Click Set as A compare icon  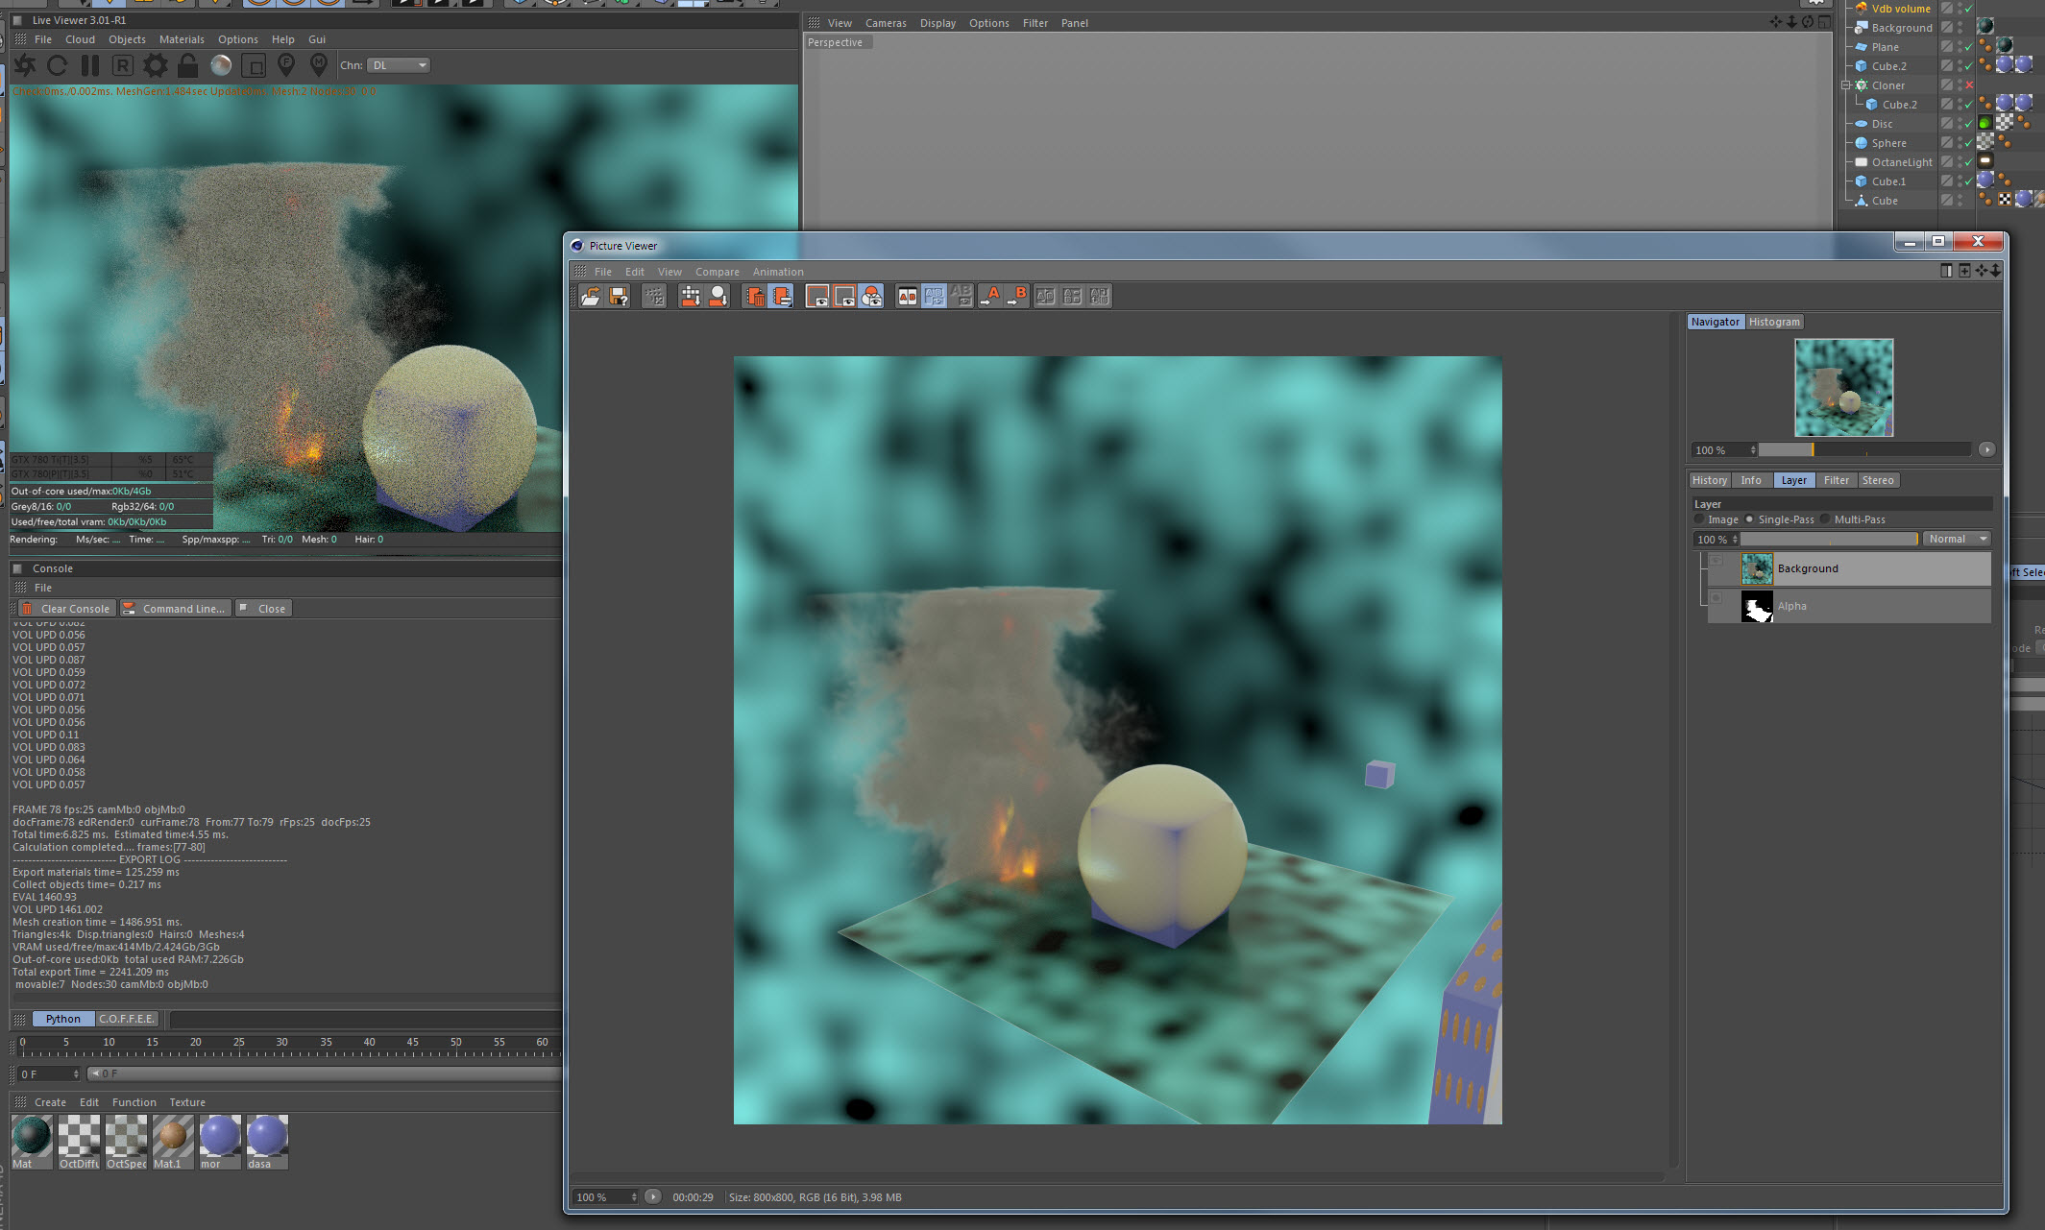[990, 297]
